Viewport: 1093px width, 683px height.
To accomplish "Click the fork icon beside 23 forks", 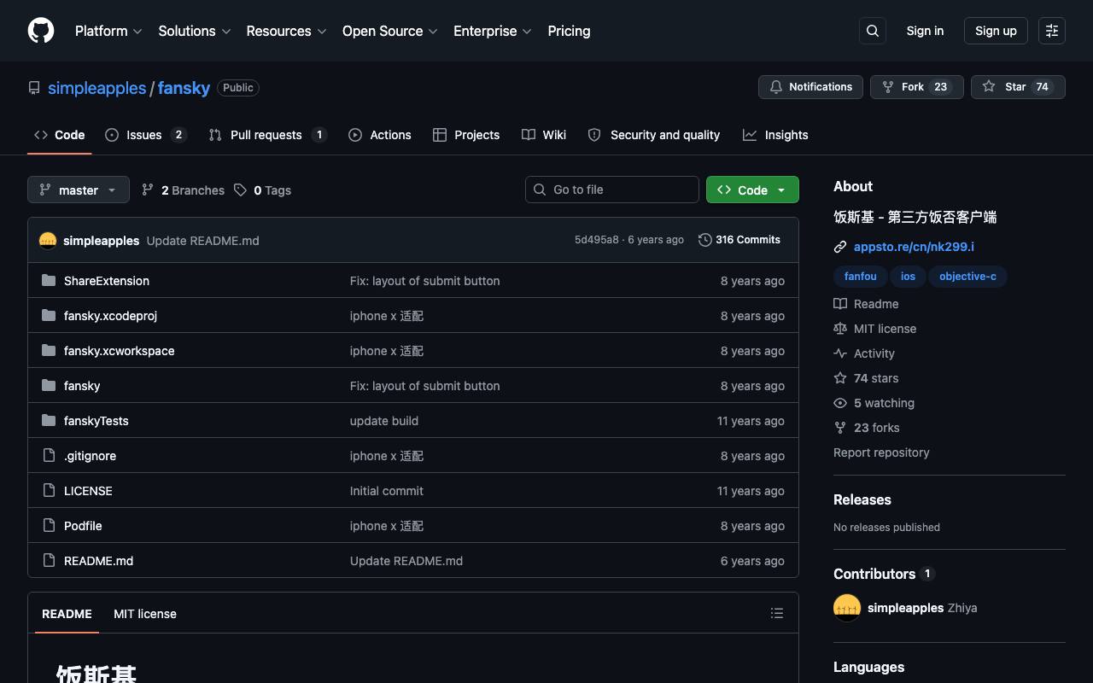I will pos(840,428).
